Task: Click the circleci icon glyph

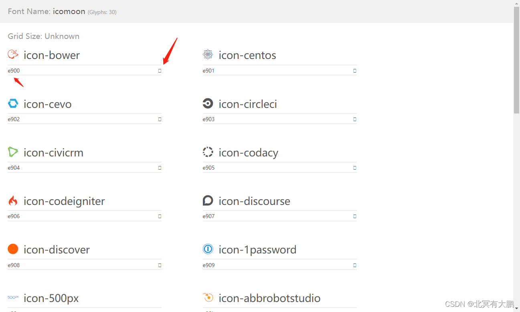Action: click(x=208, y=104)
